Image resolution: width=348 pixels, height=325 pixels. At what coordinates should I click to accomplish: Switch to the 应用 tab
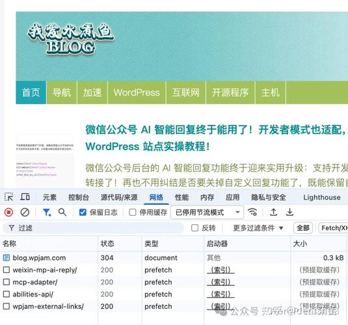pos(233,197)
